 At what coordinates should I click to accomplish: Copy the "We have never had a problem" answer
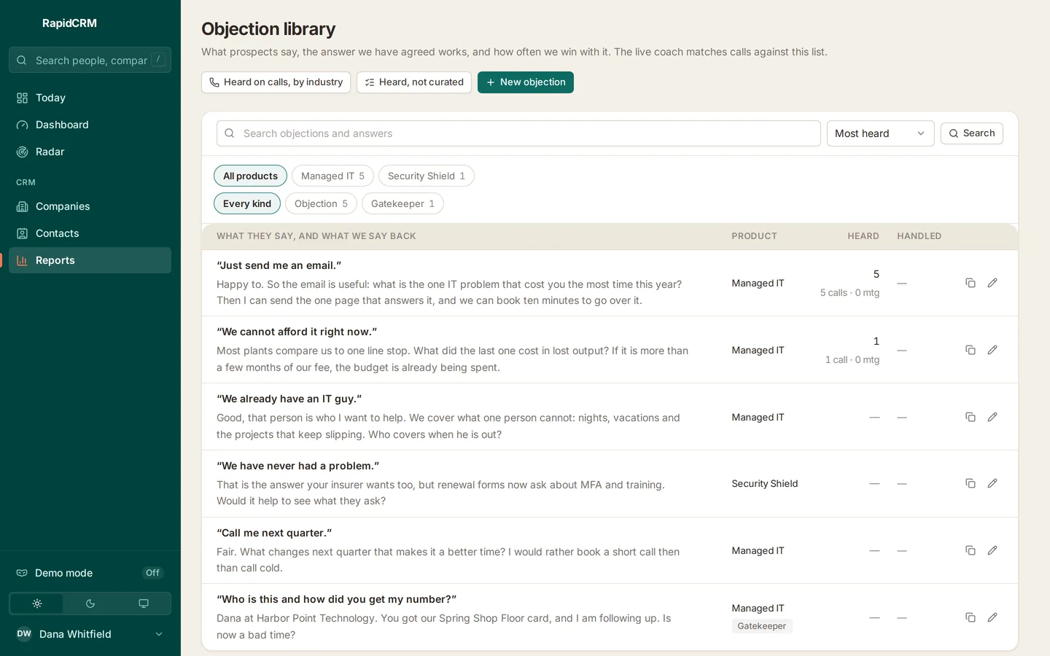tap(971, 483)
